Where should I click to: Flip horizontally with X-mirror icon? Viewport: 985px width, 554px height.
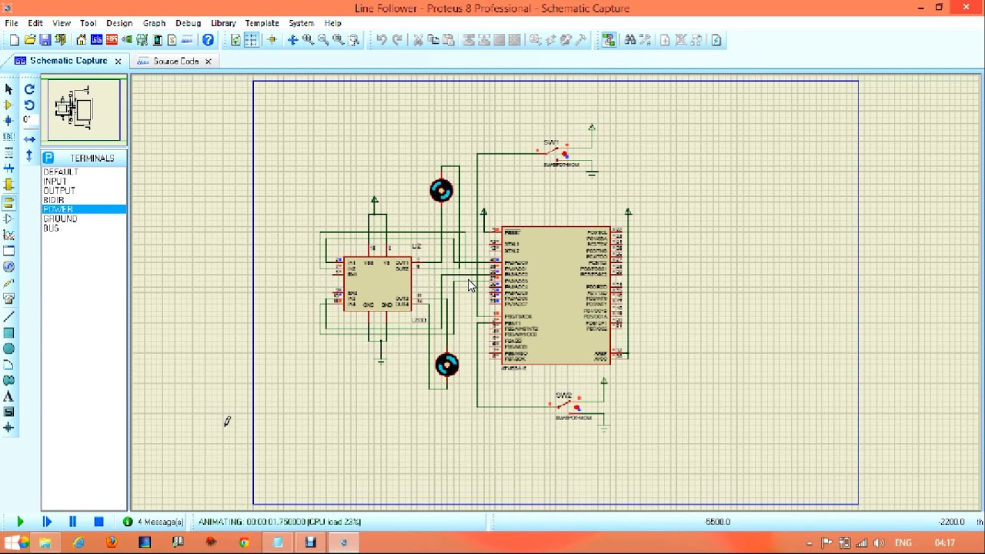tap(29, 139)
